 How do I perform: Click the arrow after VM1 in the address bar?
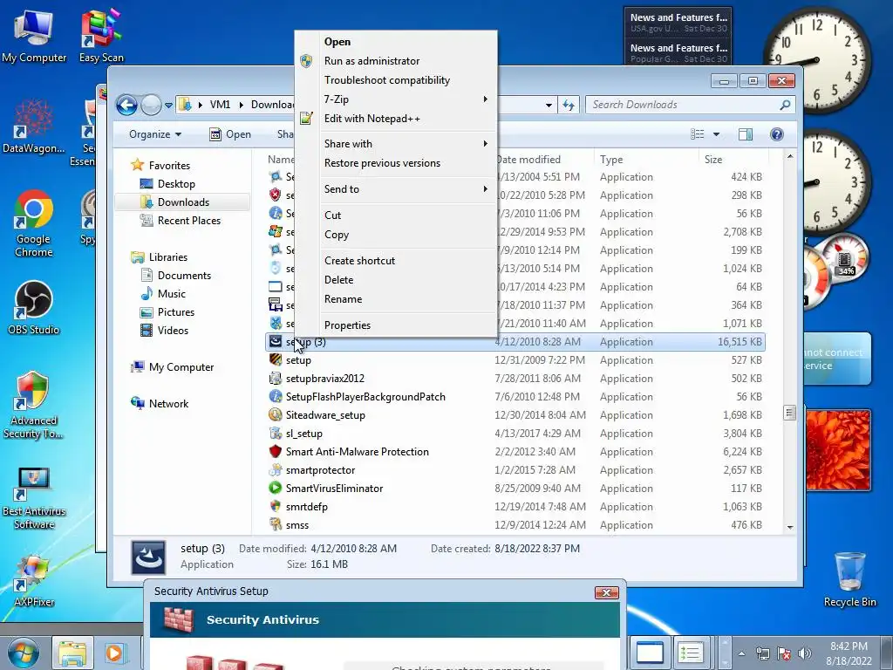pos(241,105)
